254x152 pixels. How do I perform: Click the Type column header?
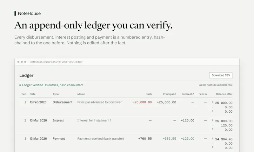click(56, 94)
